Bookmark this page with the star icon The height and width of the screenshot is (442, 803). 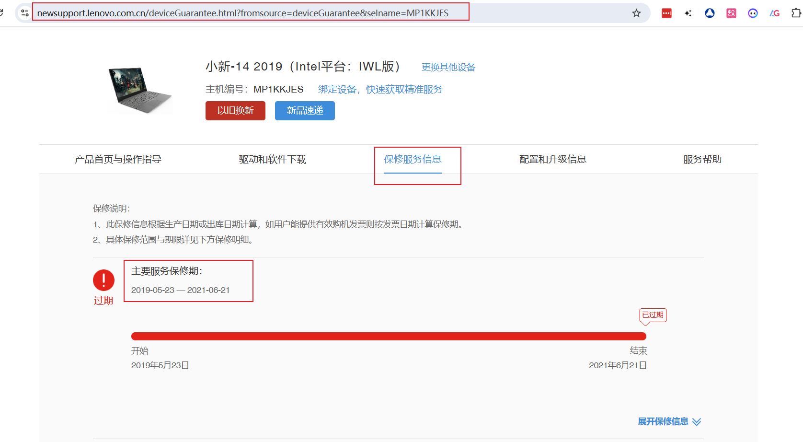tap(636, 13)
